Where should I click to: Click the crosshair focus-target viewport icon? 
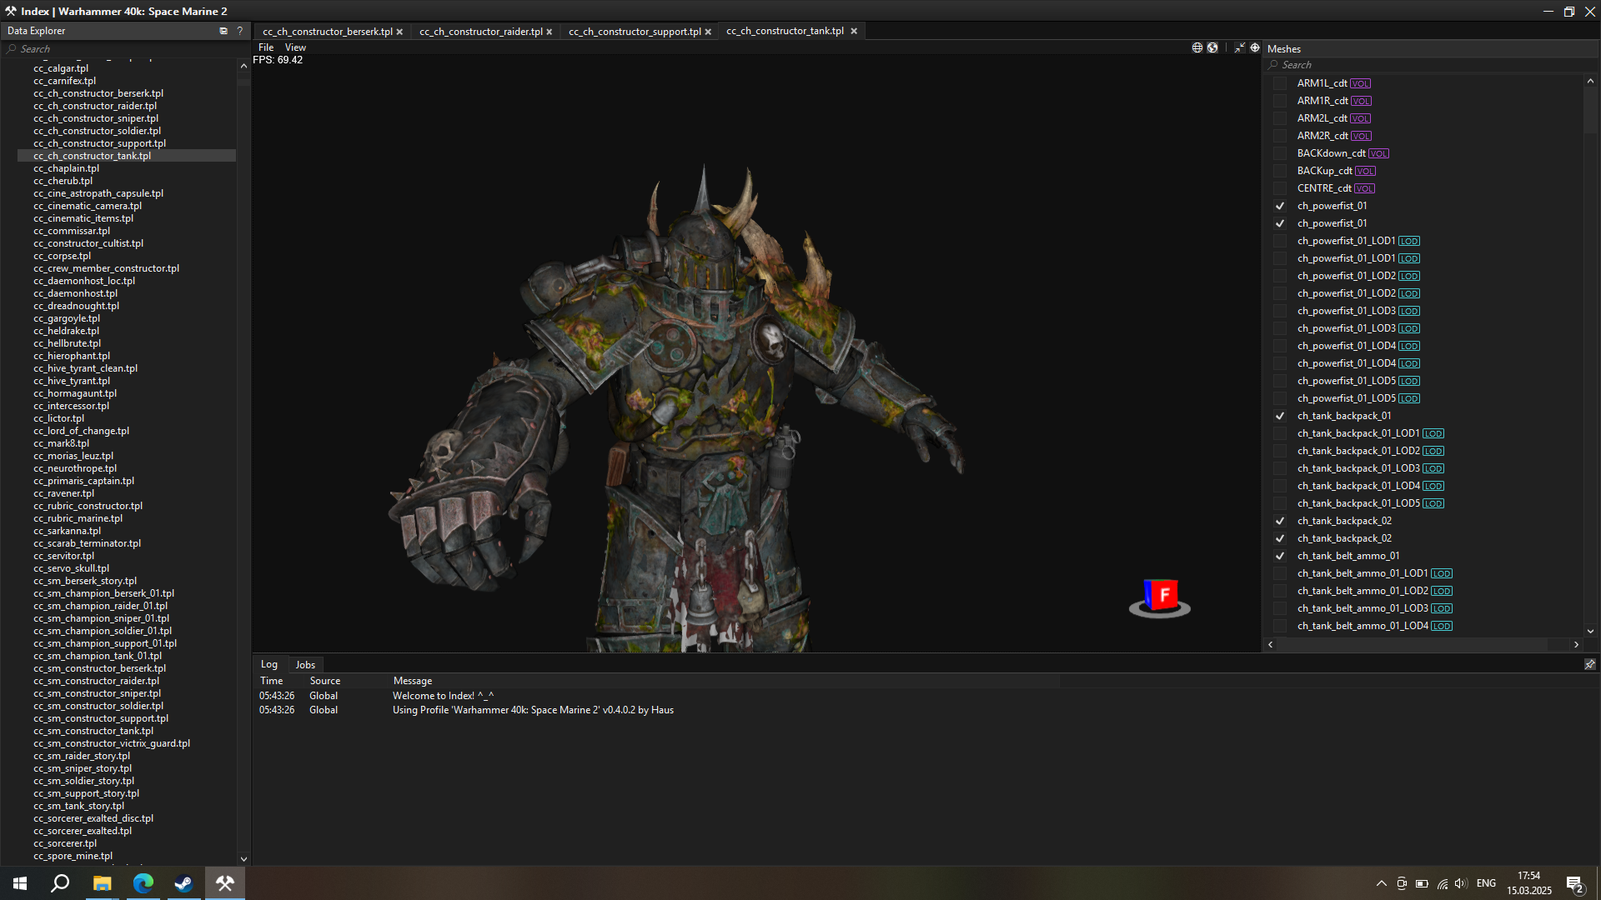(x=1255, y=47)
